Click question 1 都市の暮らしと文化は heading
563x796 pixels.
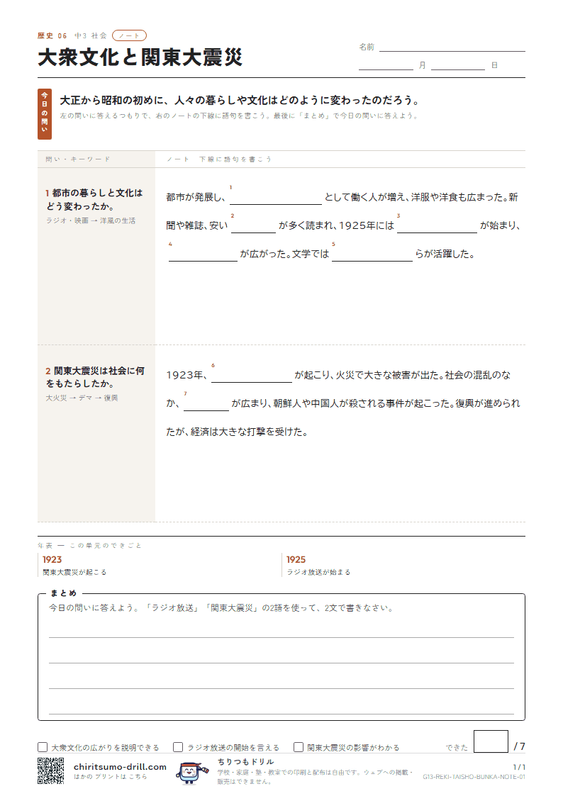point(94,199)
